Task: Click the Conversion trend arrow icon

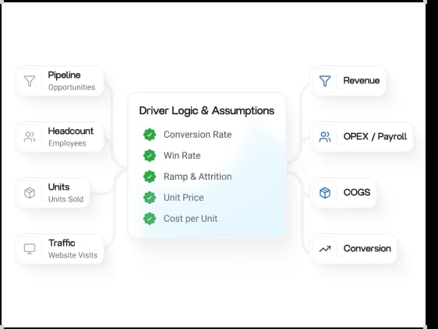Action: (x=325, y=249)
